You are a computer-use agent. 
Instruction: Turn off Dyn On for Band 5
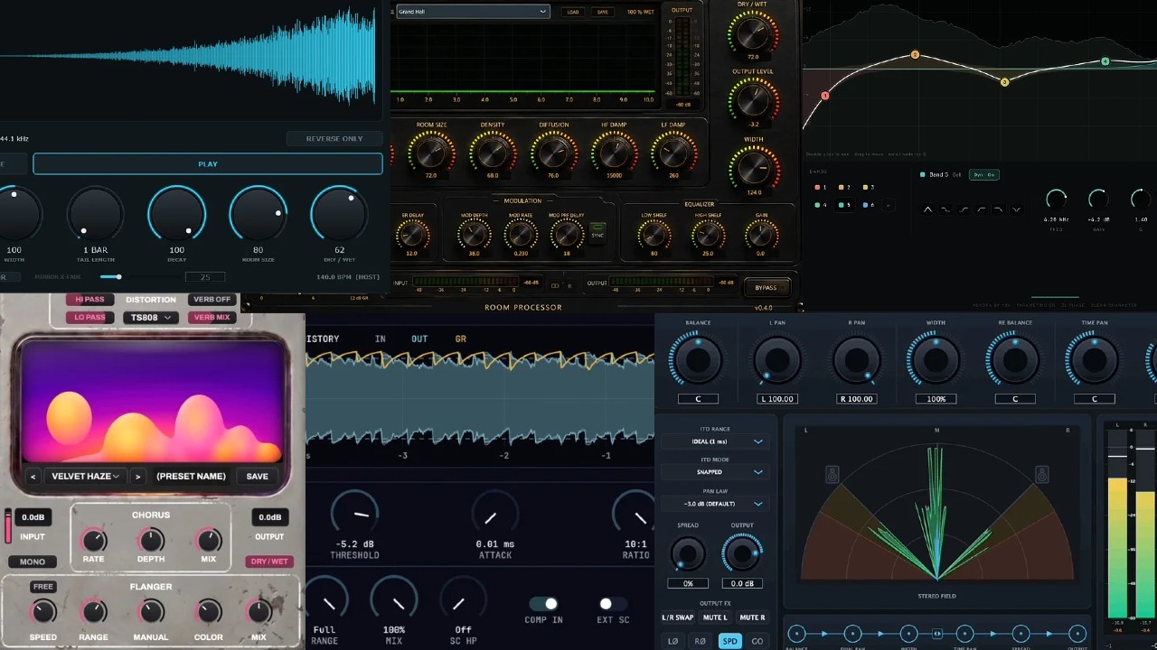click(983, 175)
